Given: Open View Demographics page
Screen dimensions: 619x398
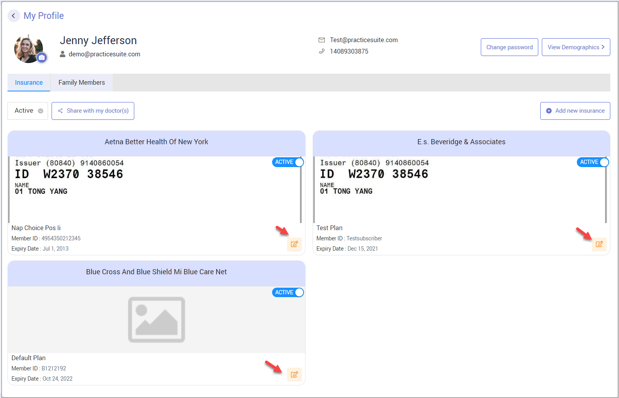Looking at the screenshot, I should tap(576, 47).
